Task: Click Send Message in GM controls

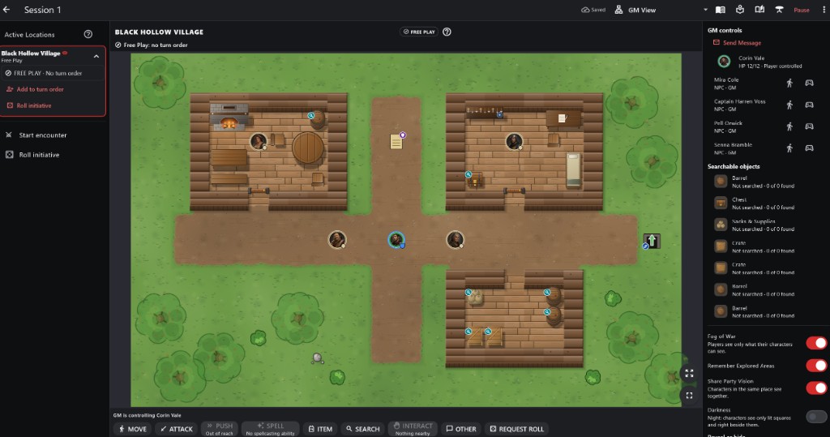Action: coord(737,43)
